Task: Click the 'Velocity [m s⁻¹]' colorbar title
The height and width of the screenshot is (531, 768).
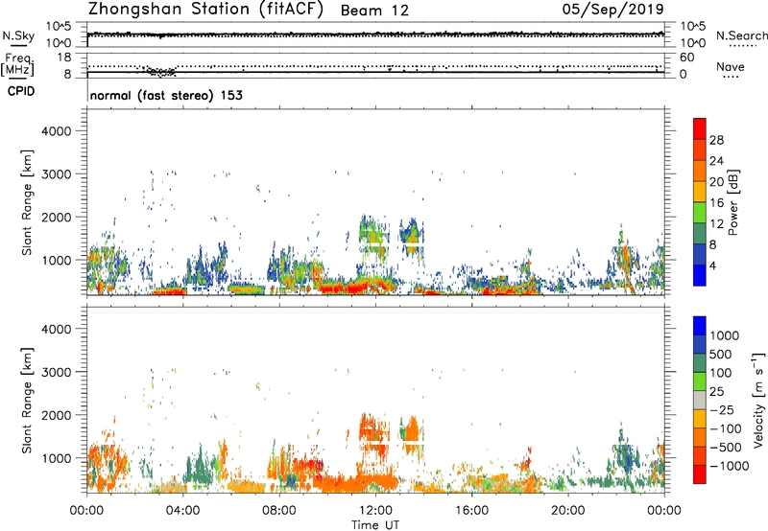Action: (x=758, y=400)
